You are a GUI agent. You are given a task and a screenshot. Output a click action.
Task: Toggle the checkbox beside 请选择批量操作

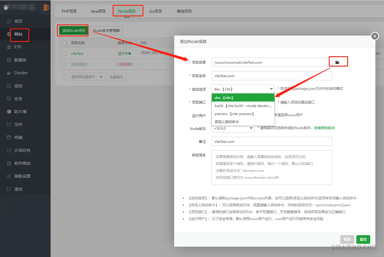click(64, 77)
